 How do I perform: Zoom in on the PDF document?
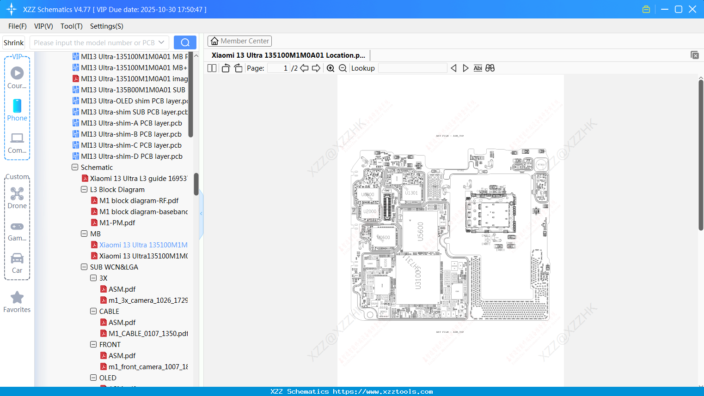click(x=331, y=68)
